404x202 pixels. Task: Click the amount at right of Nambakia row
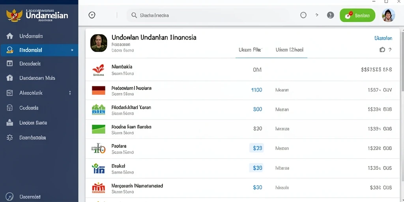pos(376,69)
